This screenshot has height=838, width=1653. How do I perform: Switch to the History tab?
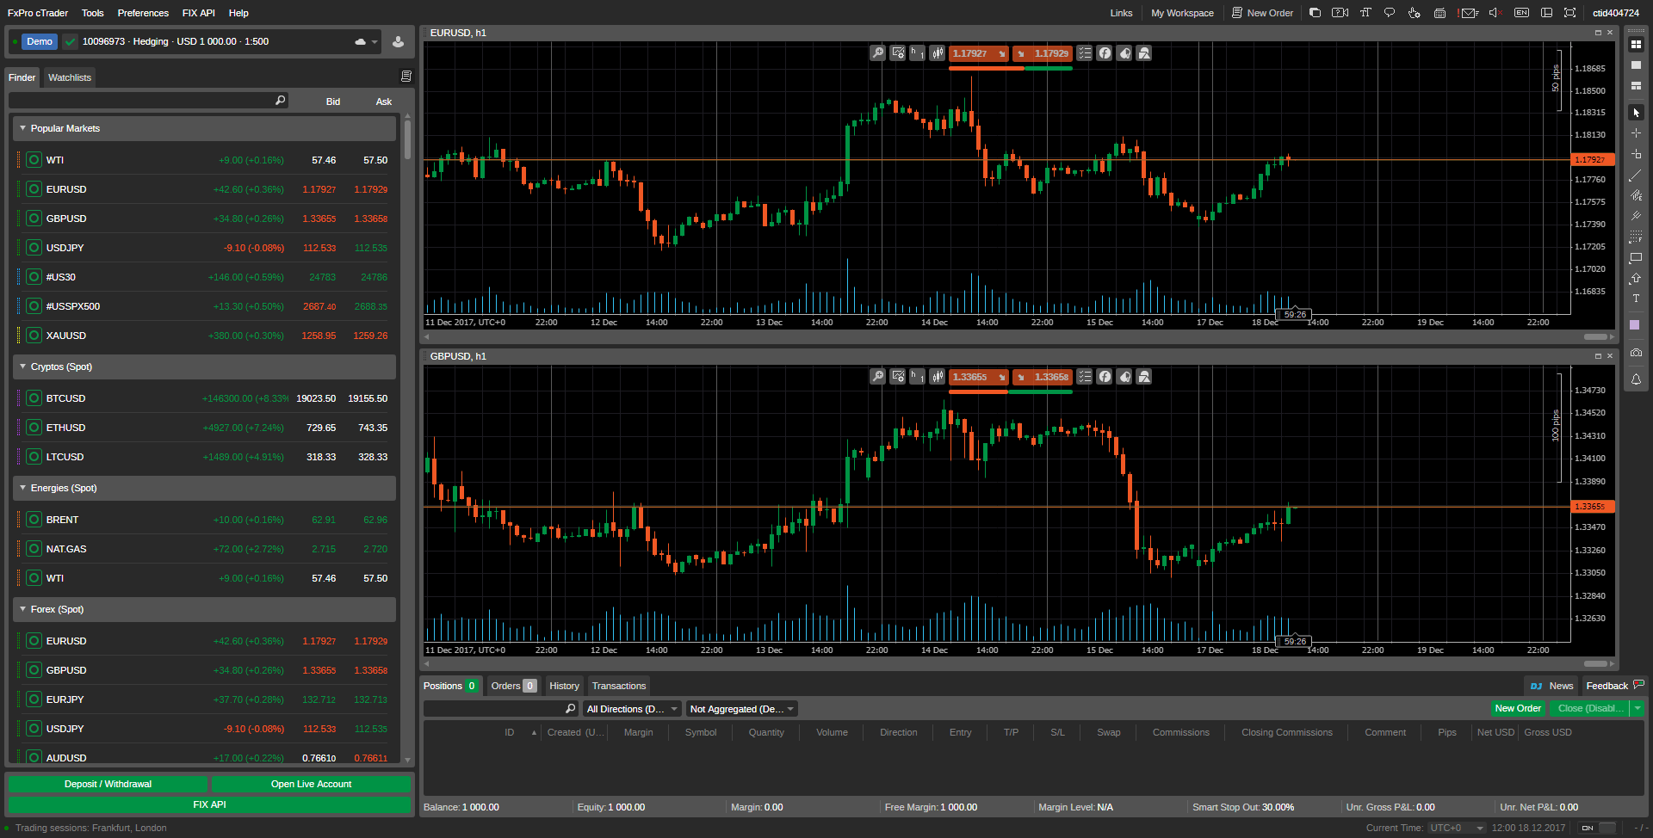(x=564, y=686)
